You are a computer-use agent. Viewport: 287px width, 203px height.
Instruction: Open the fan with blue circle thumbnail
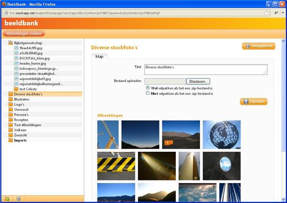click(x=221, y=166)
